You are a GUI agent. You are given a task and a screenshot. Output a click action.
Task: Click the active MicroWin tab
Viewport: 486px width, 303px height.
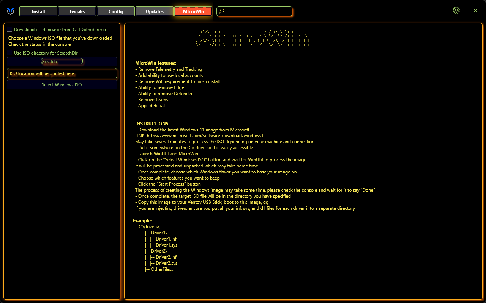(x=193, y=11)
